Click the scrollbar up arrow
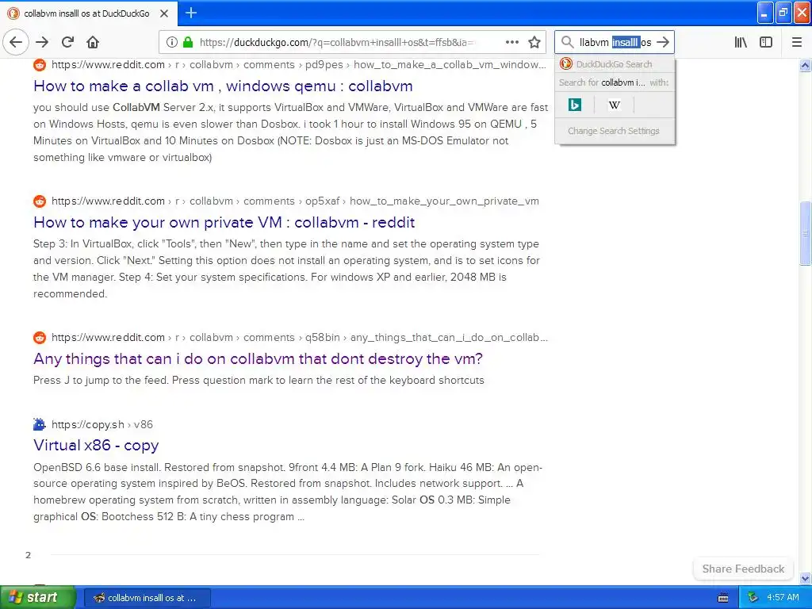Screen dimensions: 812x609 click(806, 65)
